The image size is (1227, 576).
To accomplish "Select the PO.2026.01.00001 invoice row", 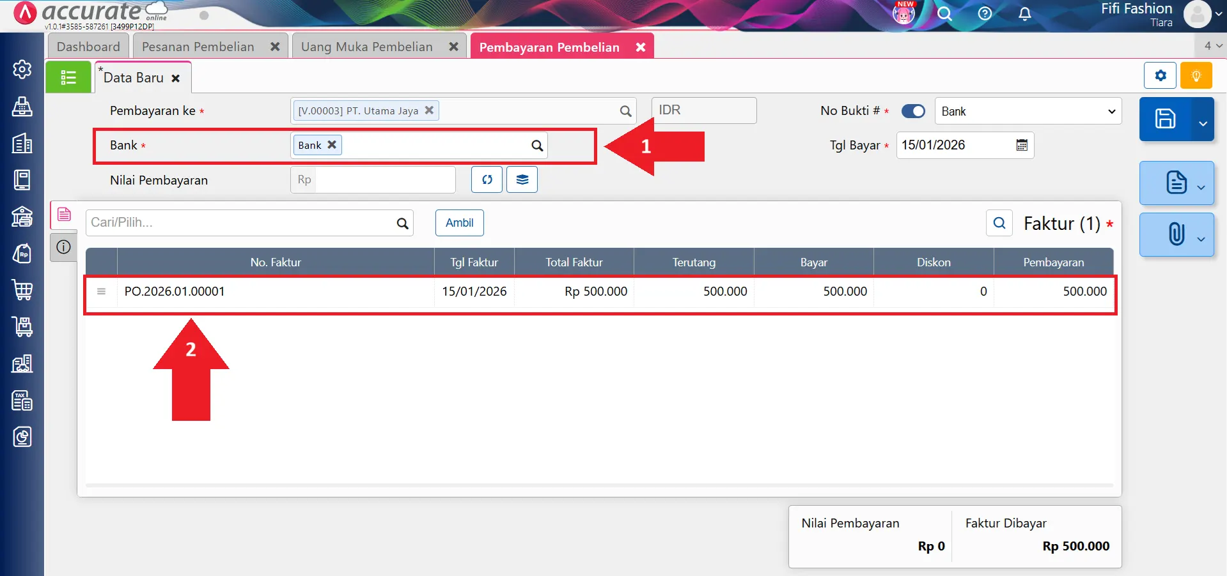I will 275,292.
